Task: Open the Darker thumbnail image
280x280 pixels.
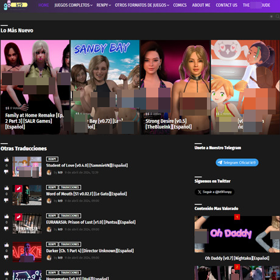Action: pos(27,252)
